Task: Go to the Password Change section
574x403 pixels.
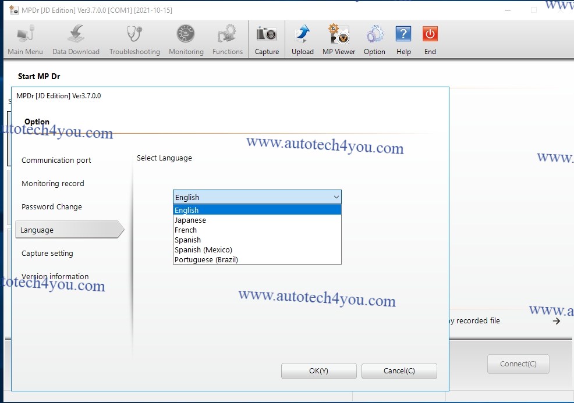Action: pos(52,207)
